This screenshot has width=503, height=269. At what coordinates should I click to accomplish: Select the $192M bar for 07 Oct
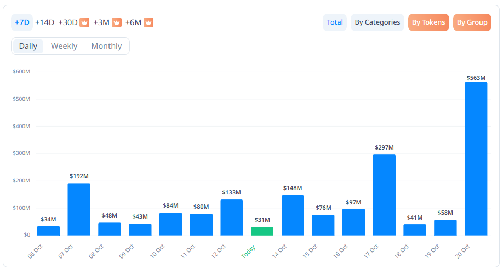[x=79, y=209]
